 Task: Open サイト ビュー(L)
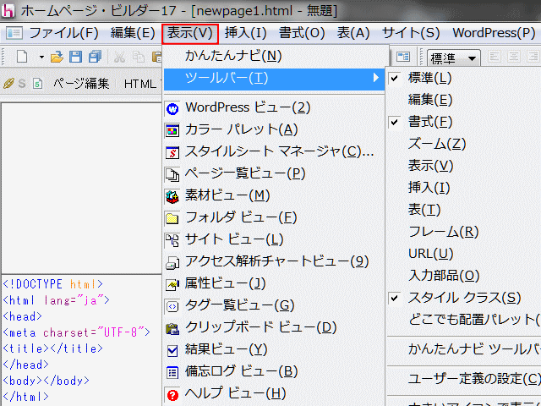tap(274, 239)
